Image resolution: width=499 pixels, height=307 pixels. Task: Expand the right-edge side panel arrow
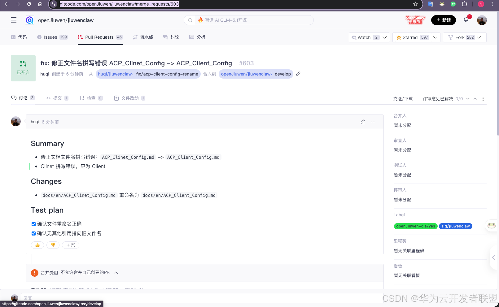click(494, 257)
